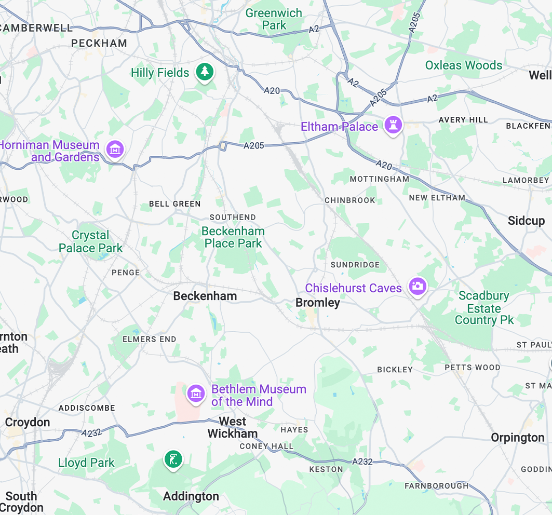The height and width of the screenshot is (515, 552).
Task: Click the Hilly Fields park tree pin
Action: coord(205,72)
